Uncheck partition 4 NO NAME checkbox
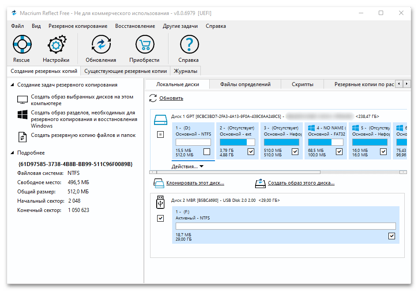Screen dimensions: 418x291 click(339, 152)
